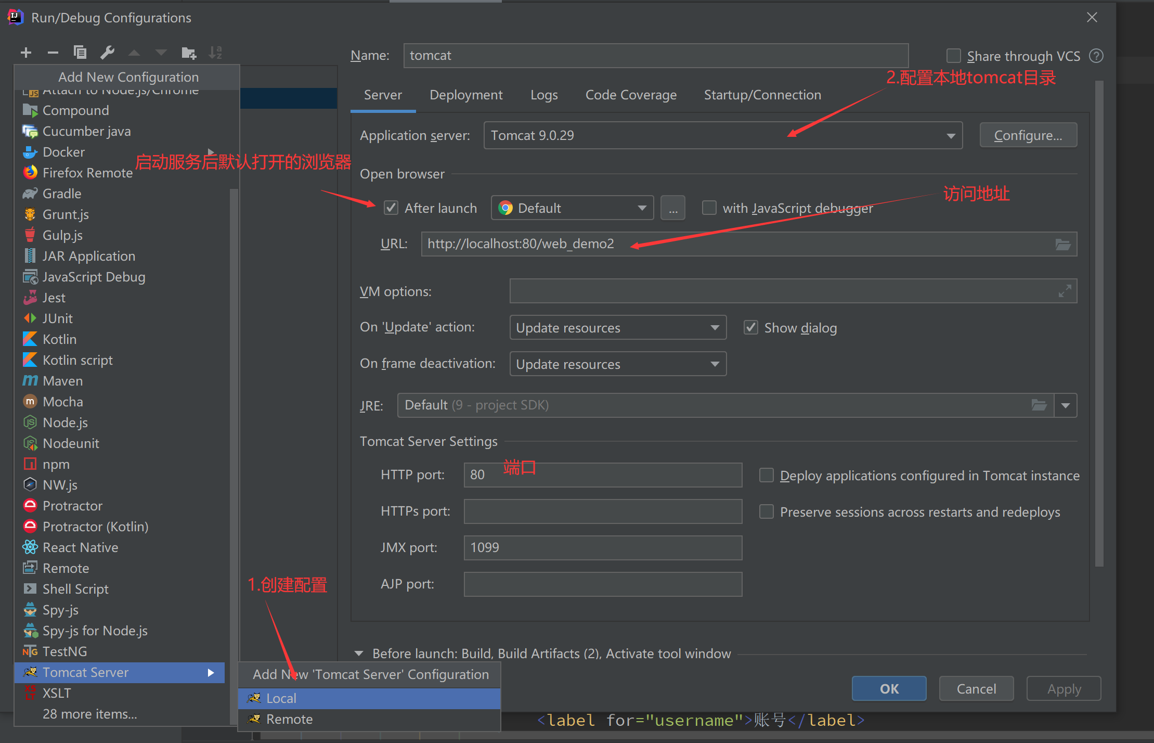Open the JRE dropdown arrow
The width and height of the screenshot is (1154, 743).
[x=1066, y=405]
